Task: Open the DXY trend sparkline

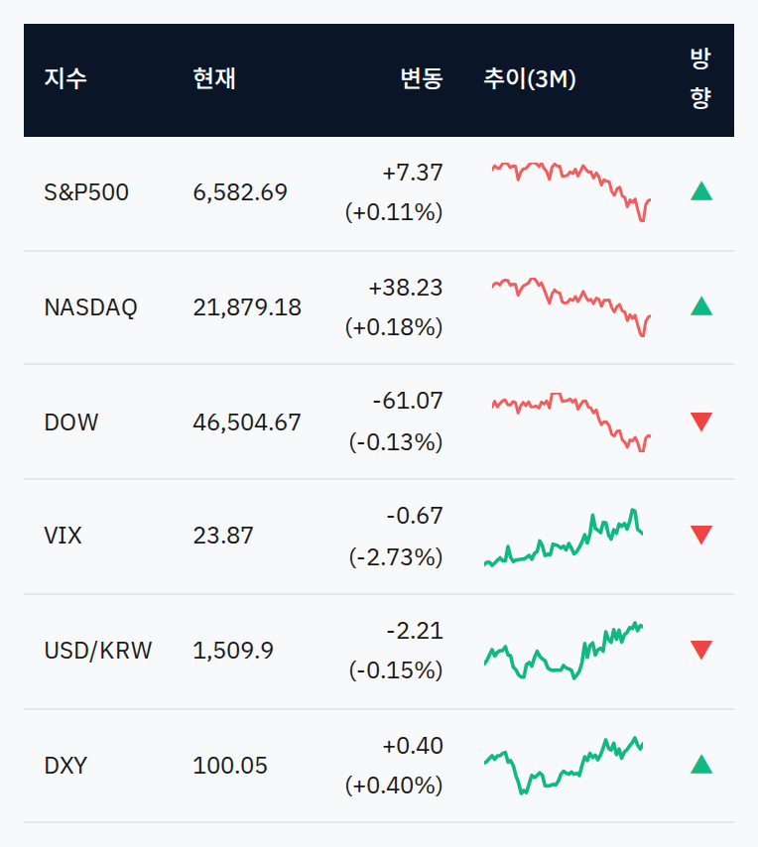Action: (564, 766)
